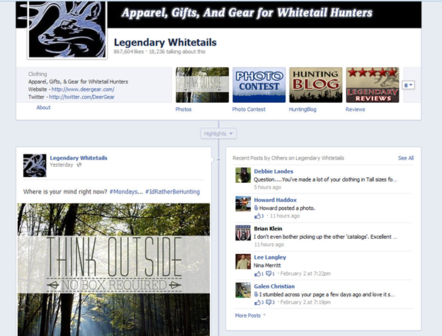Image resolution: width=442 pixels, height=336 pixels.
Task: Open the Legendary Whitetails profile picture
Action: pyautogui.click(x=67, y=29)
